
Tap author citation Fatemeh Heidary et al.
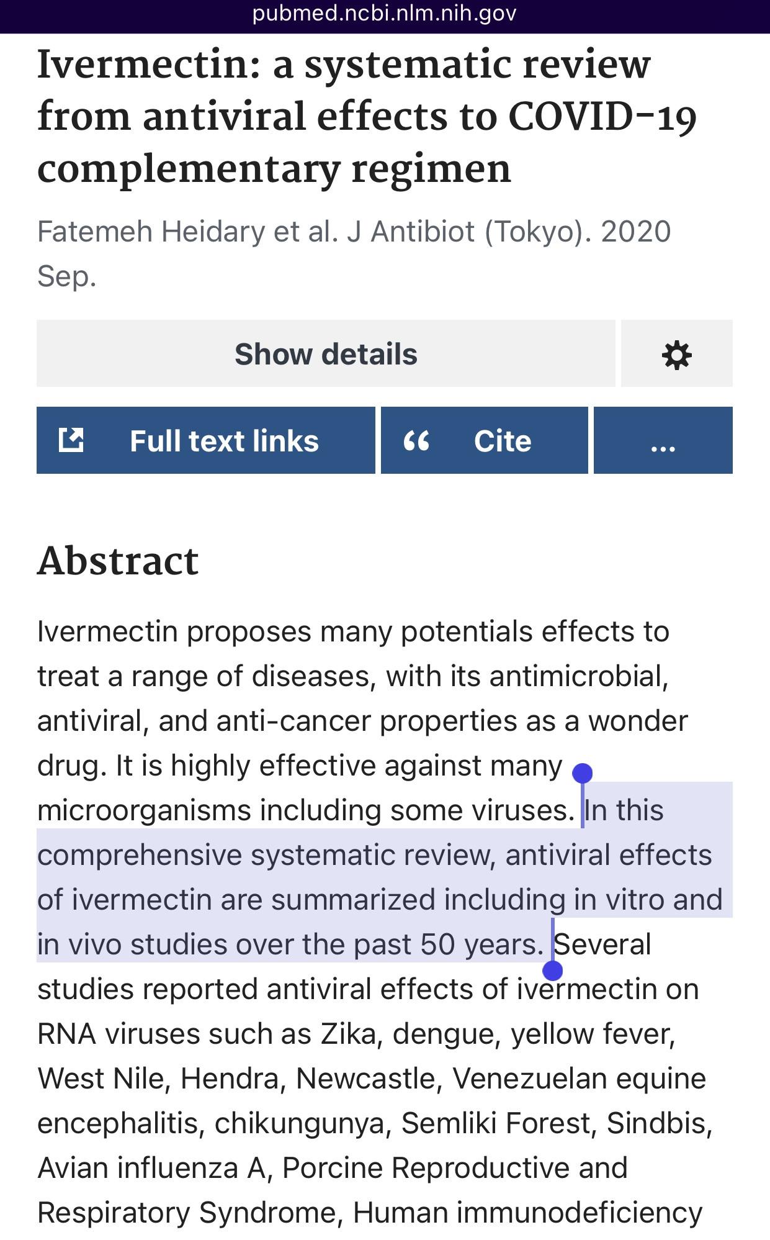[x=188, y=232]
